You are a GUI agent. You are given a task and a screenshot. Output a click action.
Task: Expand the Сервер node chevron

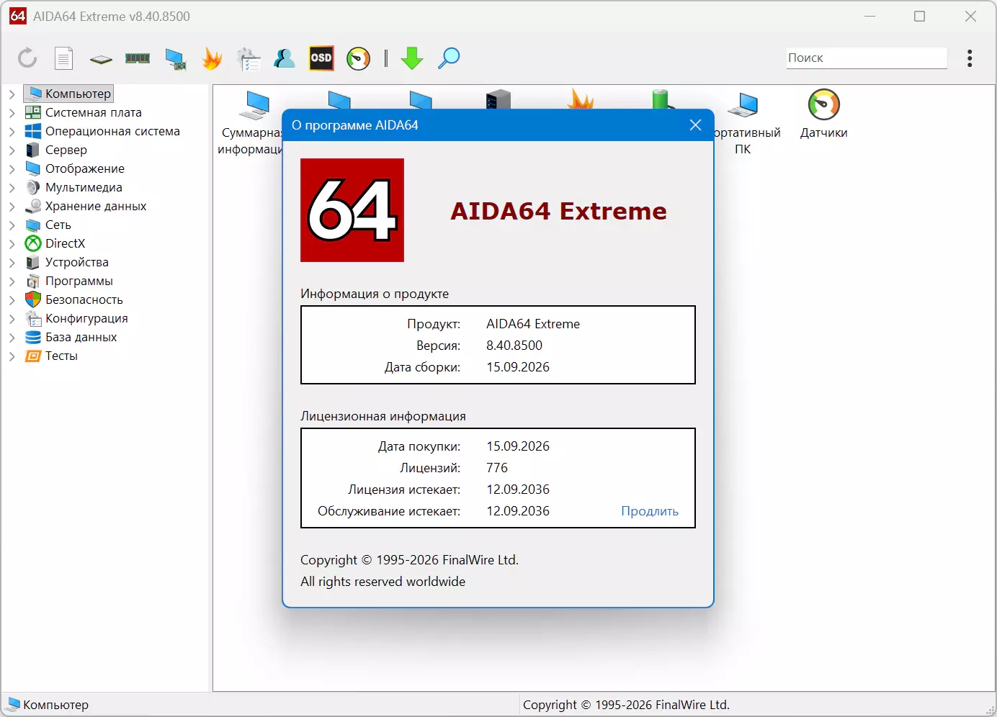[x=12, y=150]
